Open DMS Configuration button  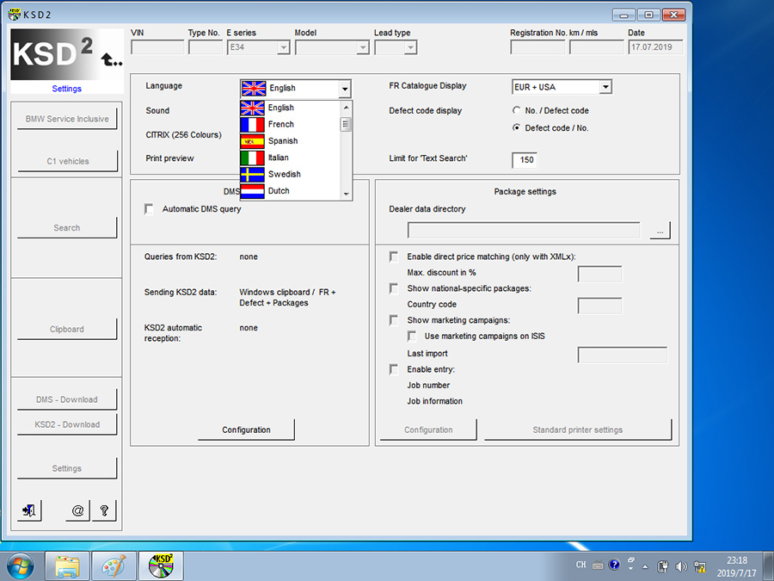(246, 430)
